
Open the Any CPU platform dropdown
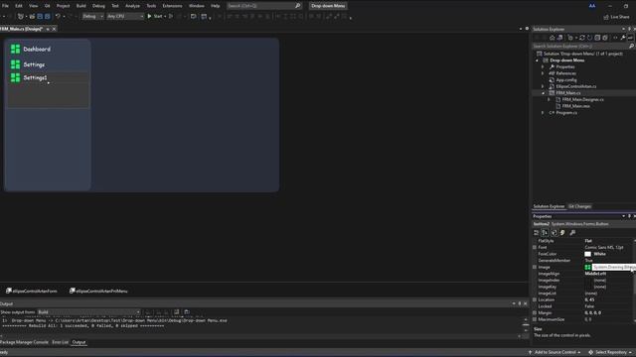coord(125,16)
